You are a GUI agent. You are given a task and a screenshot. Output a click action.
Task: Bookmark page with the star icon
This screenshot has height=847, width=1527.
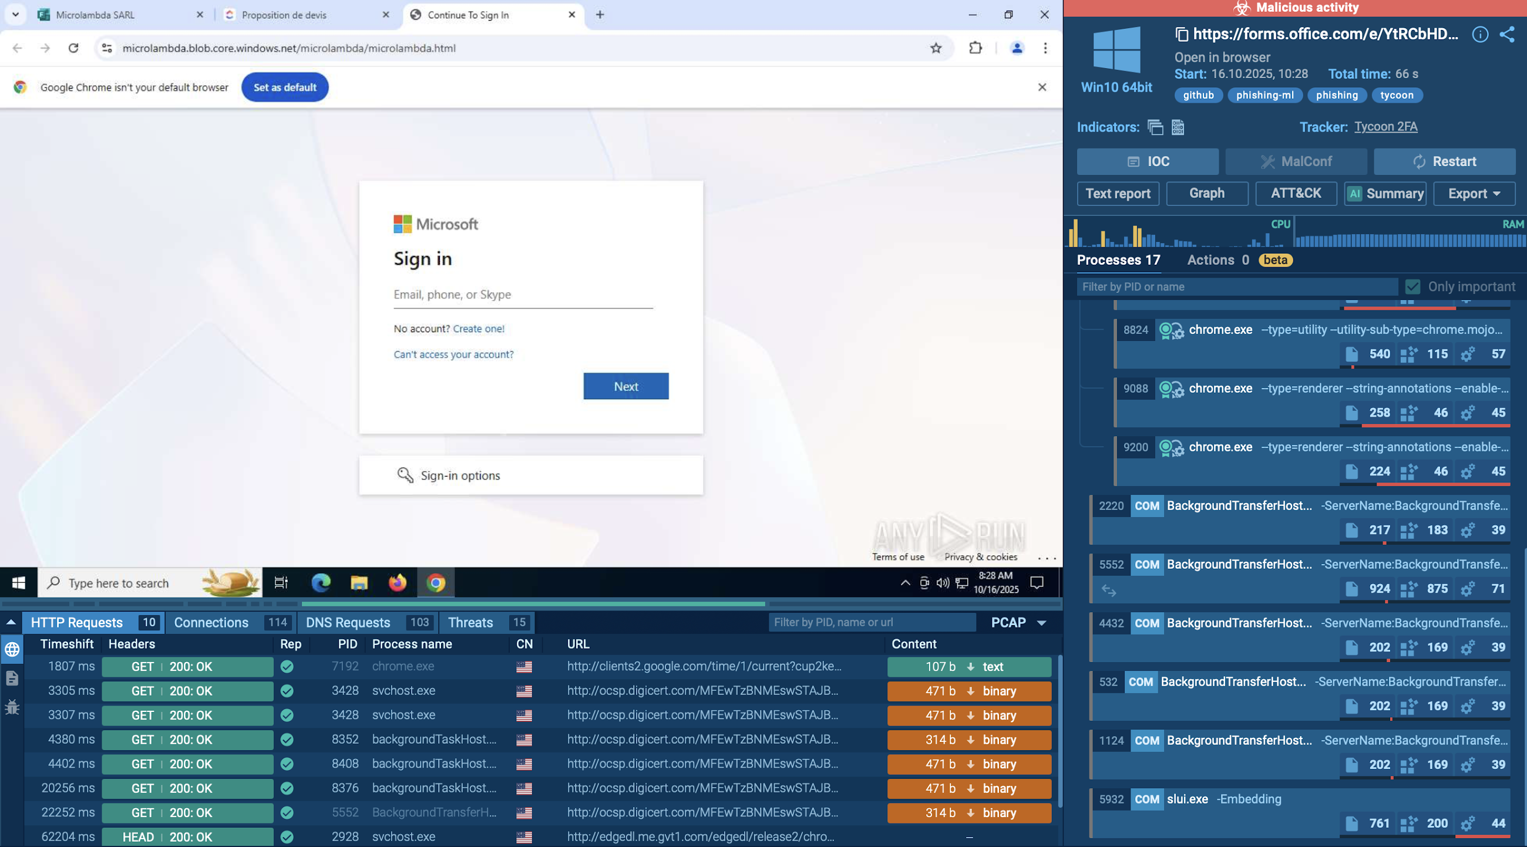click(x=936, y=48)
